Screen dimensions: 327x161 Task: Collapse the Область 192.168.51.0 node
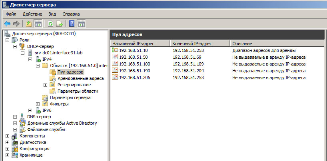coord(38,66)
